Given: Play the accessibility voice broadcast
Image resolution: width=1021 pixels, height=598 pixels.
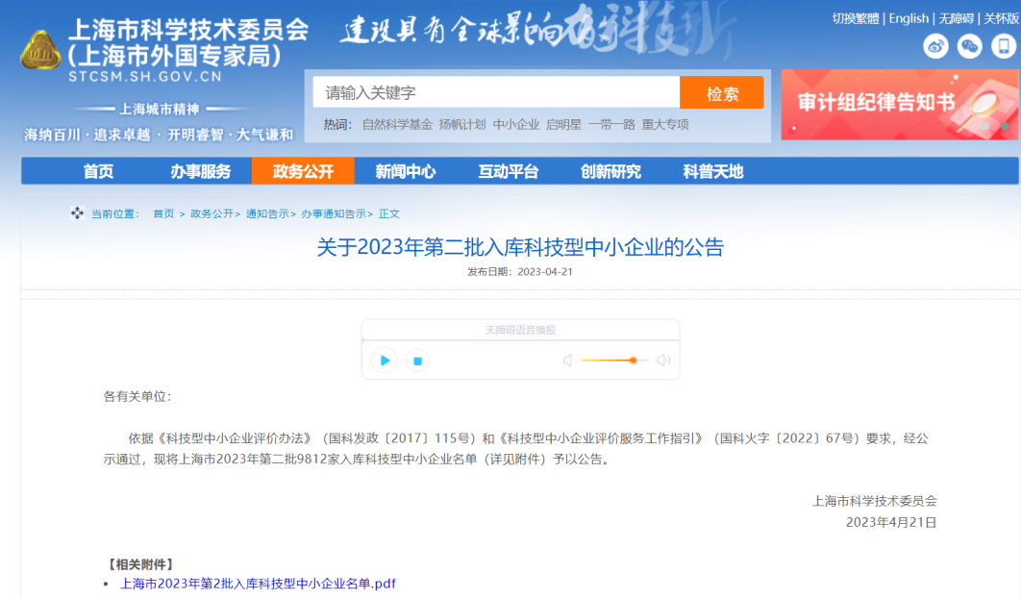Looking at the screenshot, I should pos(384,360).
